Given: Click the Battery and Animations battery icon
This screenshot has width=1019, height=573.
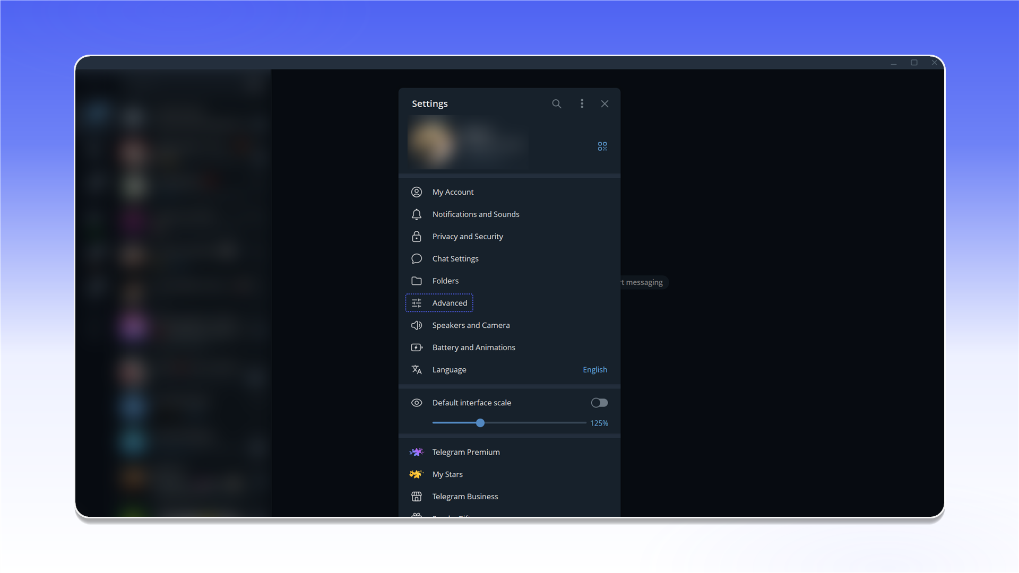Looking at the screenshot, I should tap(417, 348).
